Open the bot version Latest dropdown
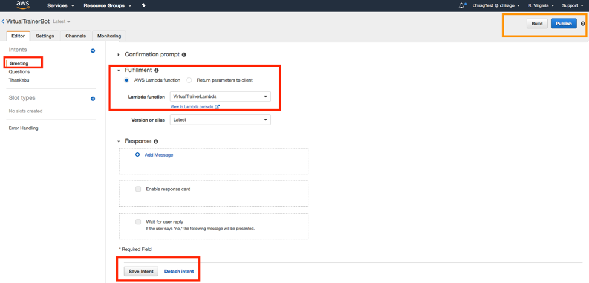Viewport: 589px width, 283px height. [62, 22]
